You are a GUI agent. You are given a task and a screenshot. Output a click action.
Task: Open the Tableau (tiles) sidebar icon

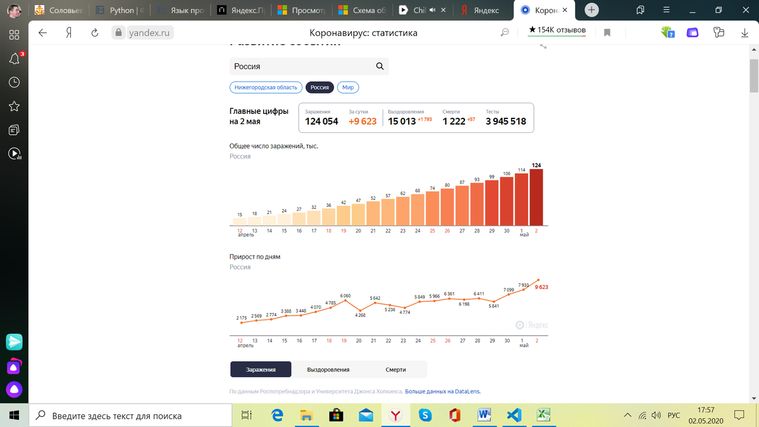coord(14,35)
